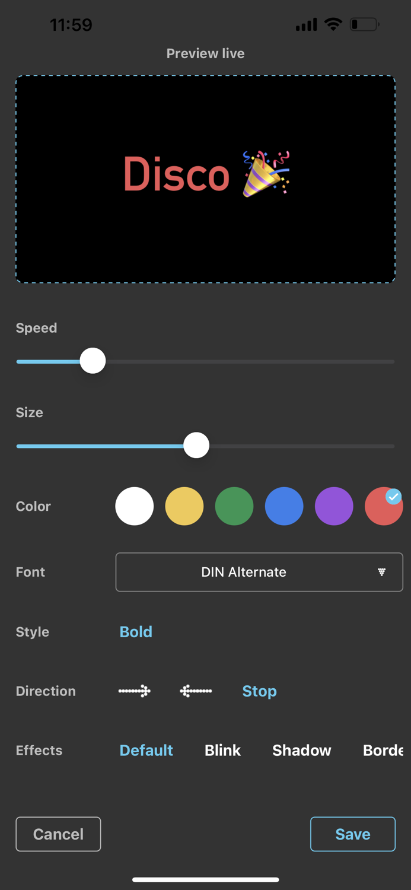Select left-scrolling arrow direction
411x890 pixels.
coord(196,691)
